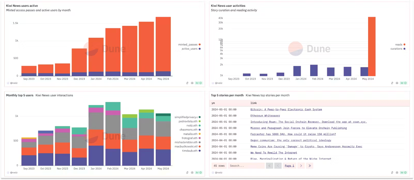Open query link icon in Monthly top 5 users panel
414x180 pixels.
coord(188,172)
